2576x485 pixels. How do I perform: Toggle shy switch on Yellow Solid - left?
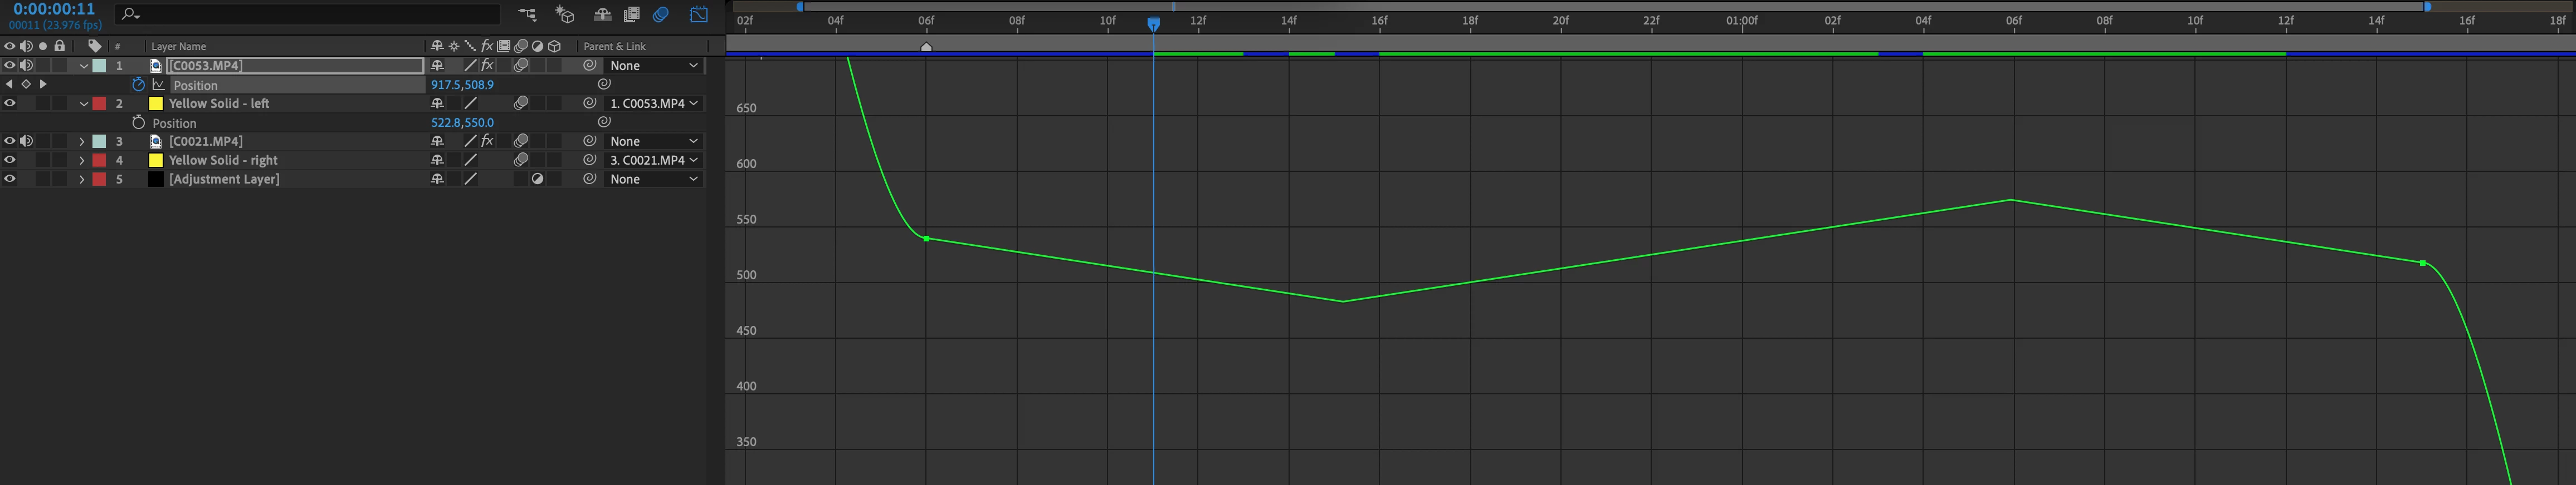(437, 104)
